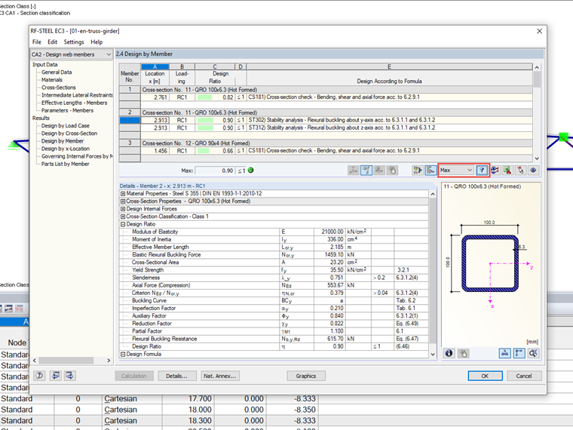Expand Material Properties - Steel S 355 row
Screen dimensions: 573x430
coord(123,194)
